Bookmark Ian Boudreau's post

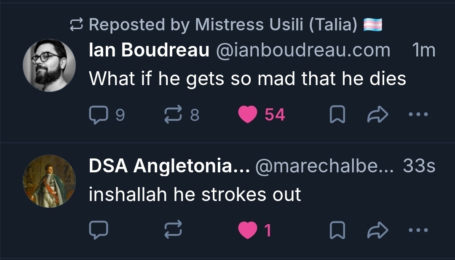tap(337, 115)
